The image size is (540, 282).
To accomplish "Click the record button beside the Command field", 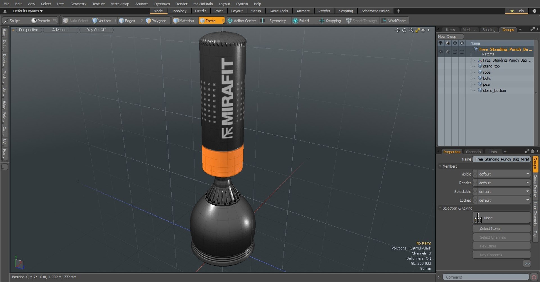I will click(x=534, y=277).
